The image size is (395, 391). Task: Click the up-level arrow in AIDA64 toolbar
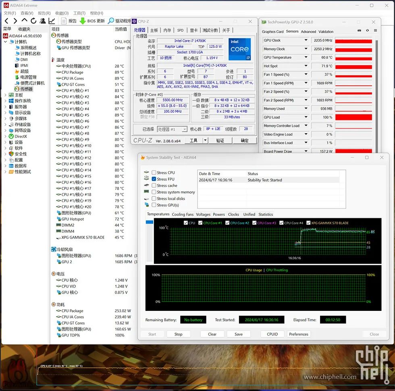pos(24,21)
